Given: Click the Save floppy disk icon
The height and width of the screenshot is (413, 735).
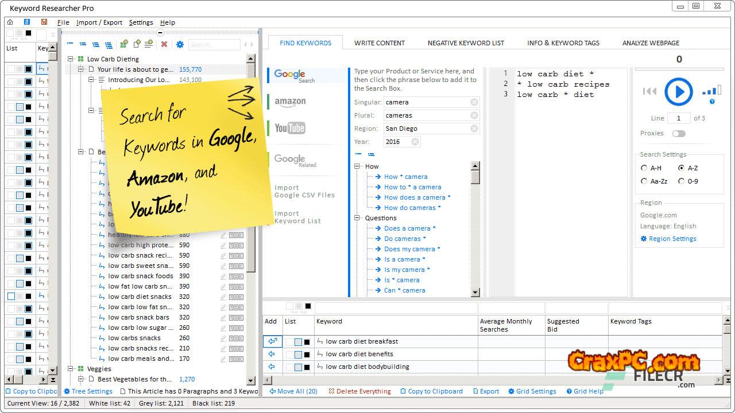Looking at the screenshot, I should [x=44, y=22].
